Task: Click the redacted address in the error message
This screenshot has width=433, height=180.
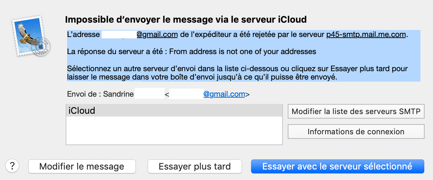Action: 118,35
